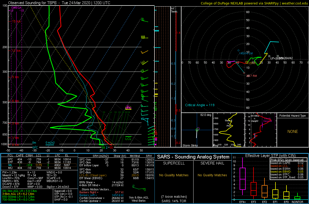Screen dimensions: 309x204
Task: Select the highlighted ML parcel row
Action: [40, 165]
